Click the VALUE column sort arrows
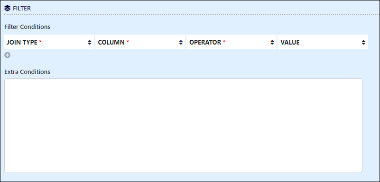Image resolution: width=380 pixels, height=182 pixels. 363,42
